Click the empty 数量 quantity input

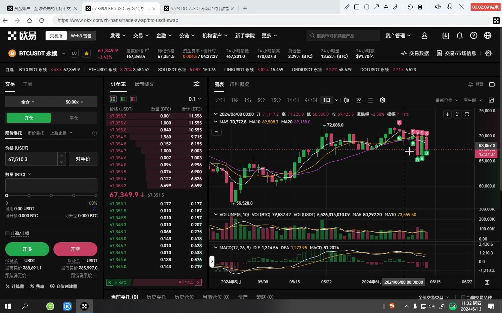pos(51,185)
